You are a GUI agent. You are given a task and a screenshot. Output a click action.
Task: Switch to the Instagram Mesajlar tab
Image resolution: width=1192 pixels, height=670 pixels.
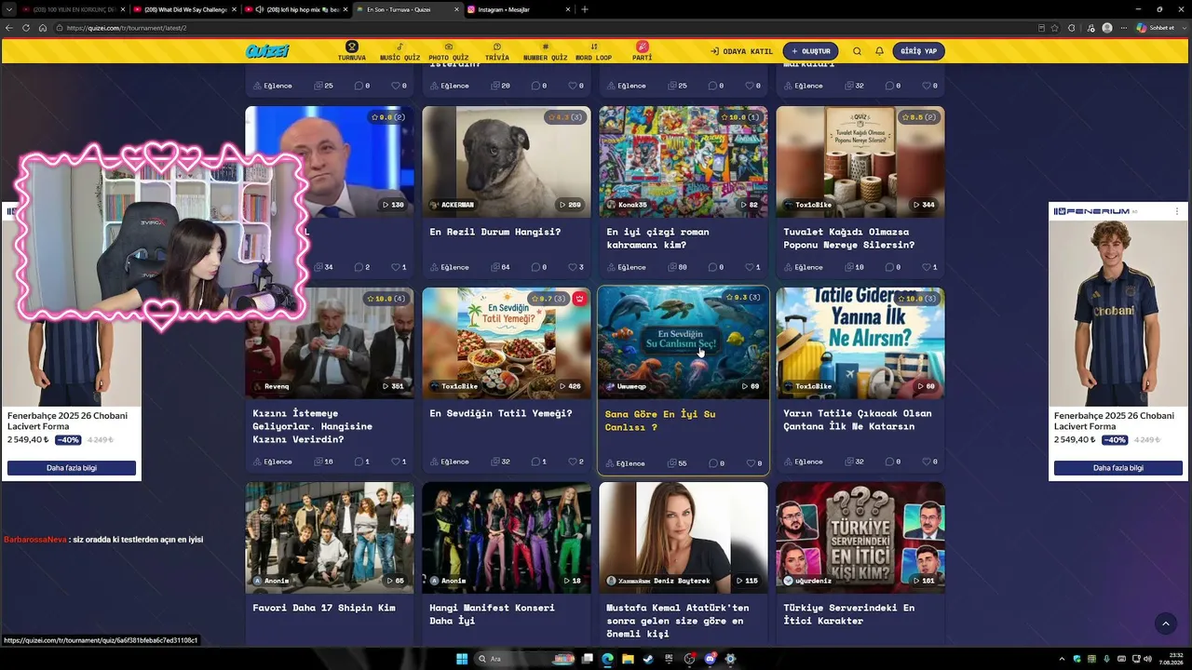point(518,9)
